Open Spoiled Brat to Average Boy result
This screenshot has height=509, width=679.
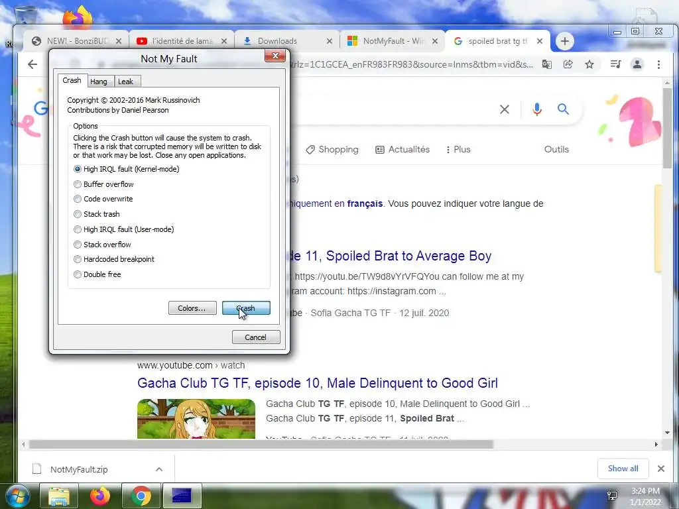tap(391, 256)
